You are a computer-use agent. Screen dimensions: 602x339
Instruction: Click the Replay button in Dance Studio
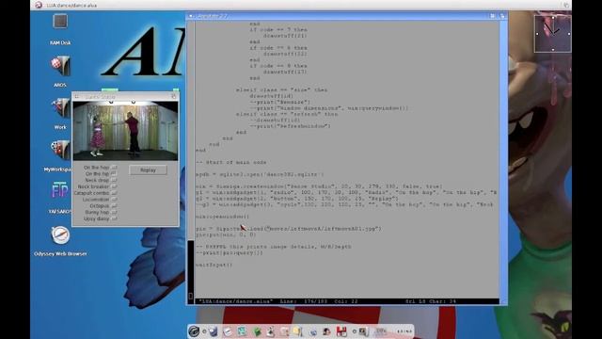(x=149, y=169)
